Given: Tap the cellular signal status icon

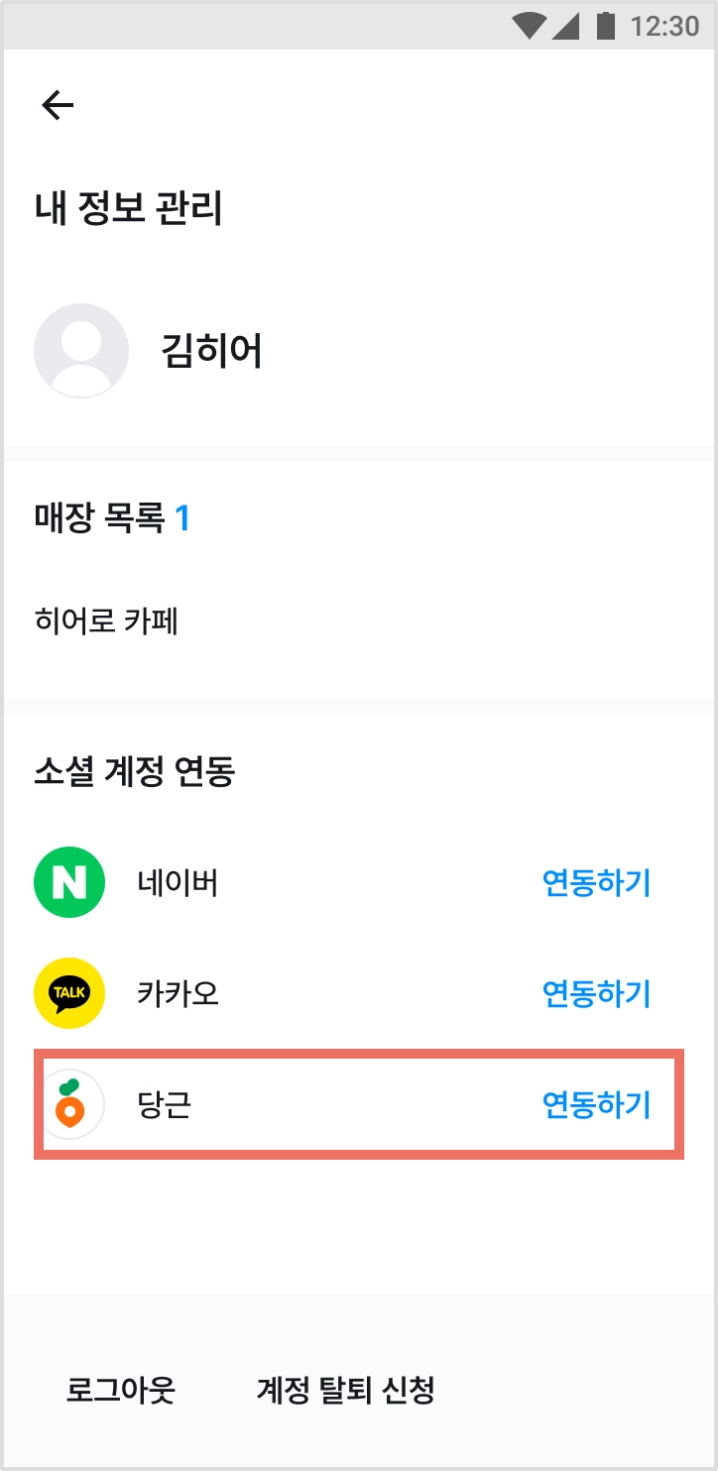Looking at the screenshot, I should point(565,26).
